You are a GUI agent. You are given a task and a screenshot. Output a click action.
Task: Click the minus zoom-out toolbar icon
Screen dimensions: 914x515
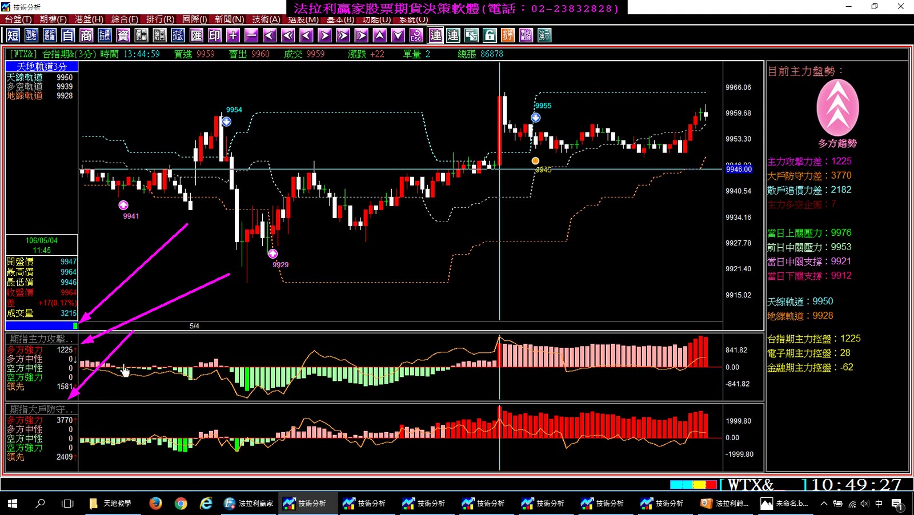click(x=251, y=35)
